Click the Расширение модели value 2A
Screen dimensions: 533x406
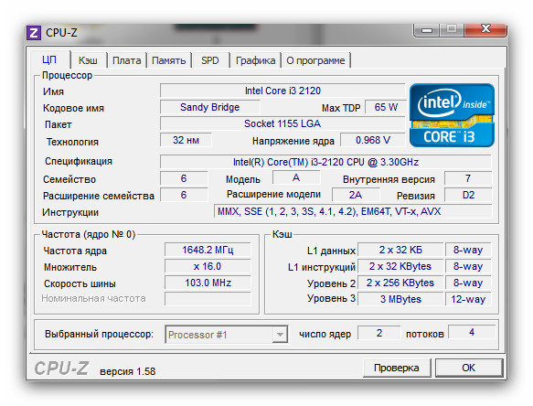[356, 195]
